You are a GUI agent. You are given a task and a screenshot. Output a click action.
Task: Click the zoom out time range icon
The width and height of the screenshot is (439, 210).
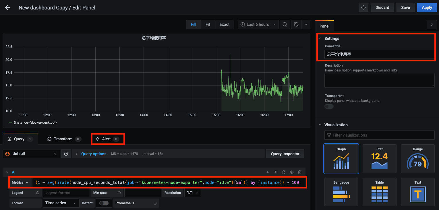(x=285, y=24)
